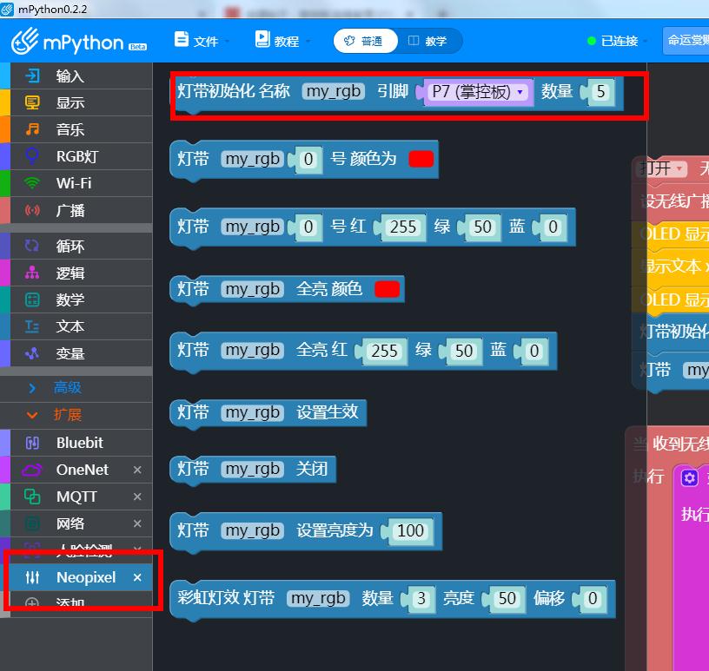Open the 文件 menu

click(x=202, y=41)
